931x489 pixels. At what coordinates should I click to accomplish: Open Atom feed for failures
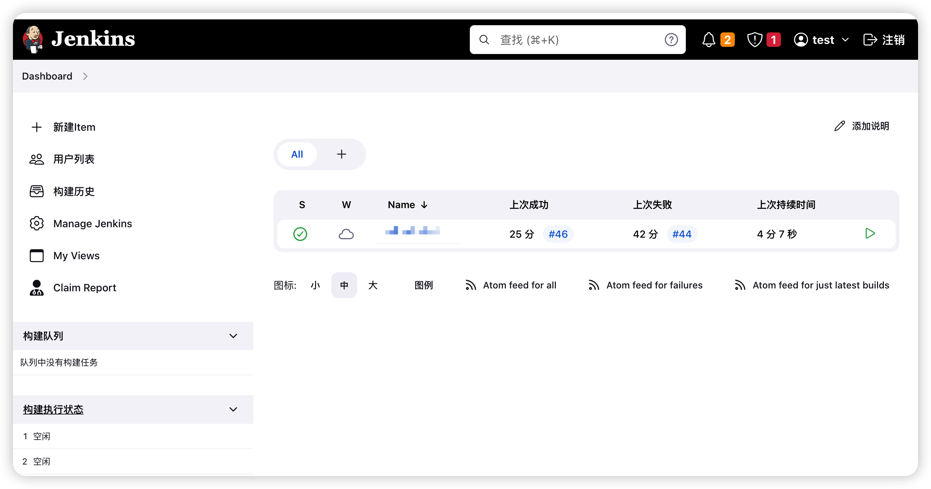click(654, 286)
